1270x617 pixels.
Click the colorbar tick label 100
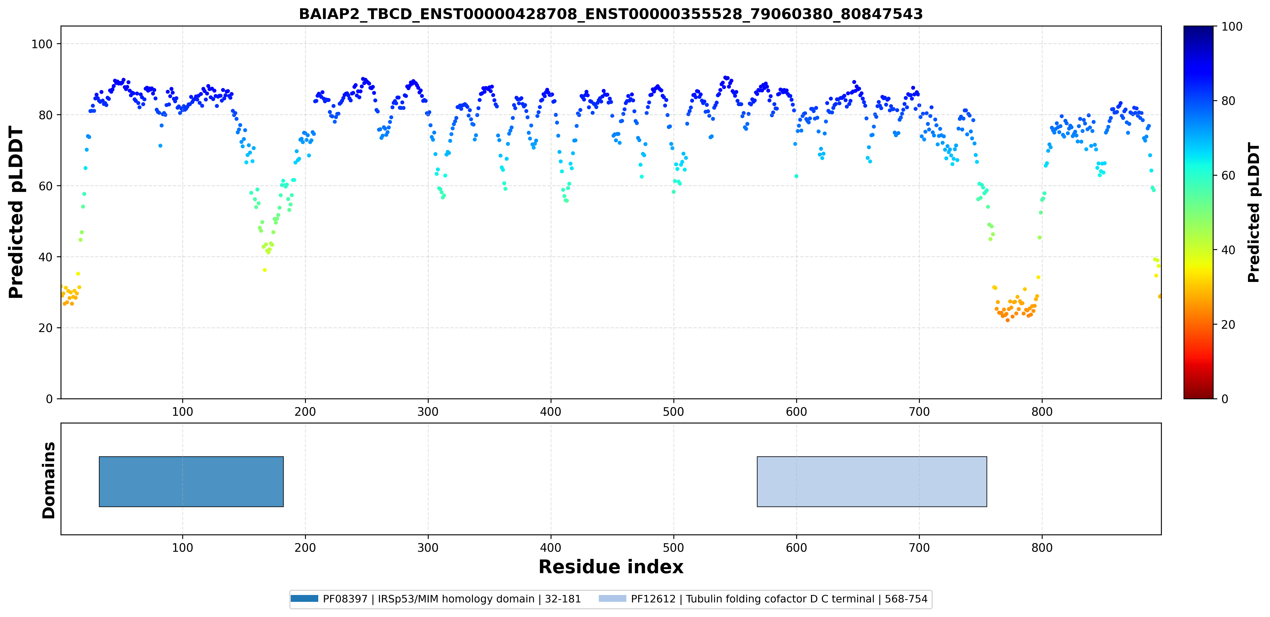(1231, 27)
